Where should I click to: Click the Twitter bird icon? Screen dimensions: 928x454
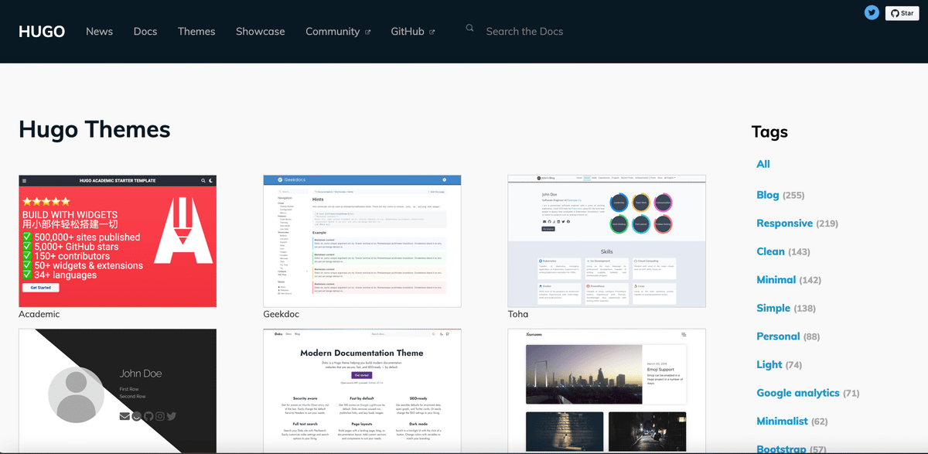pyautogui.click(x=872, y=12)
